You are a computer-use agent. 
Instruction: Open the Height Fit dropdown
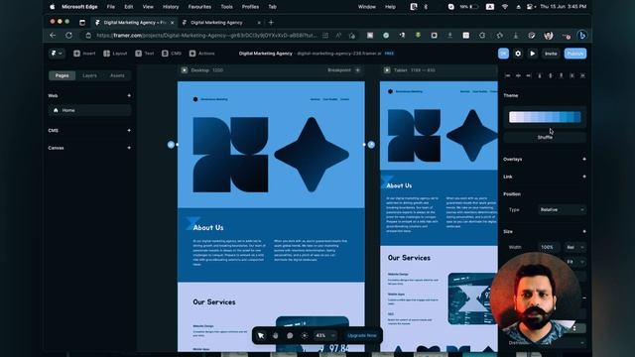575,262
